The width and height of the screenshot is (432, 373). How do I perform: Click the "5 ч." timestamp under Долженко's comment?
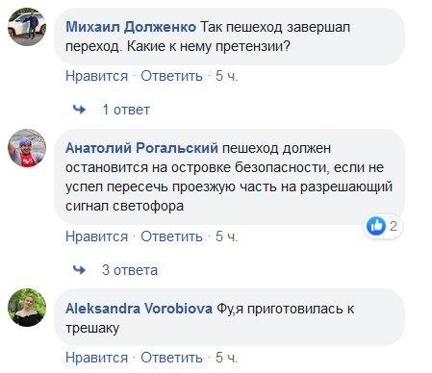tap(226, 76)
